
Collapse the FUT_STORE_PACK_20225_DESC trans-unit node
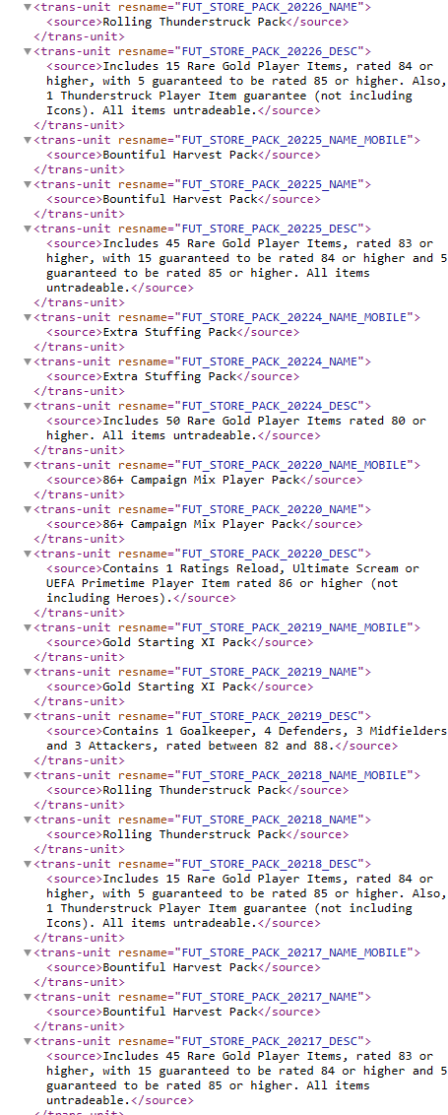(x=28, y=229)
